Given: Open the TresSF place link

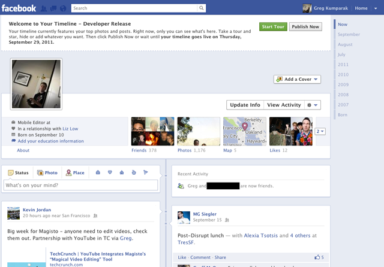Looking at the screenshot, I should click(x=186, y=242).
